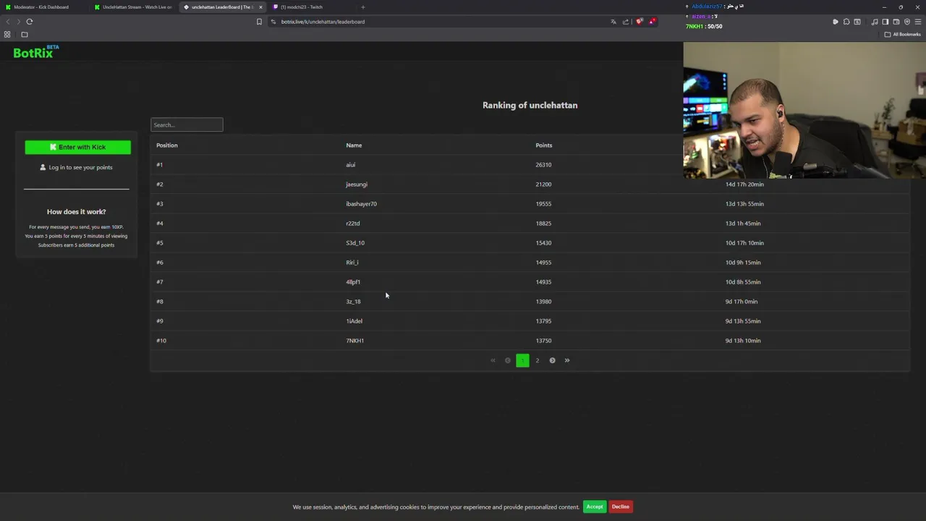Click the translate page icon
The image size is (926, 521).
[x=613, y=22]
